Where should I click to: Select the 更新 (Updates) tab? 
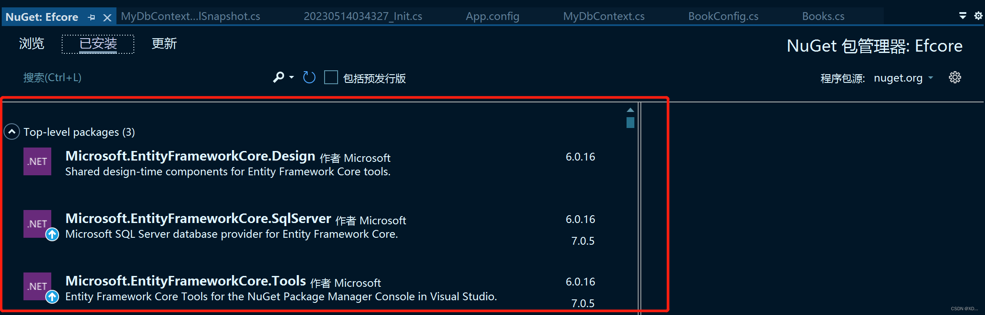(x=164, y=44)
